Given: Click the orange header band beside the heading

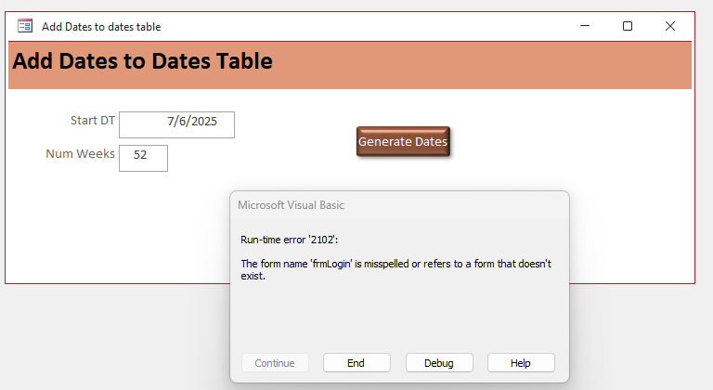Looking at the screenshot, I should [482, 65].
